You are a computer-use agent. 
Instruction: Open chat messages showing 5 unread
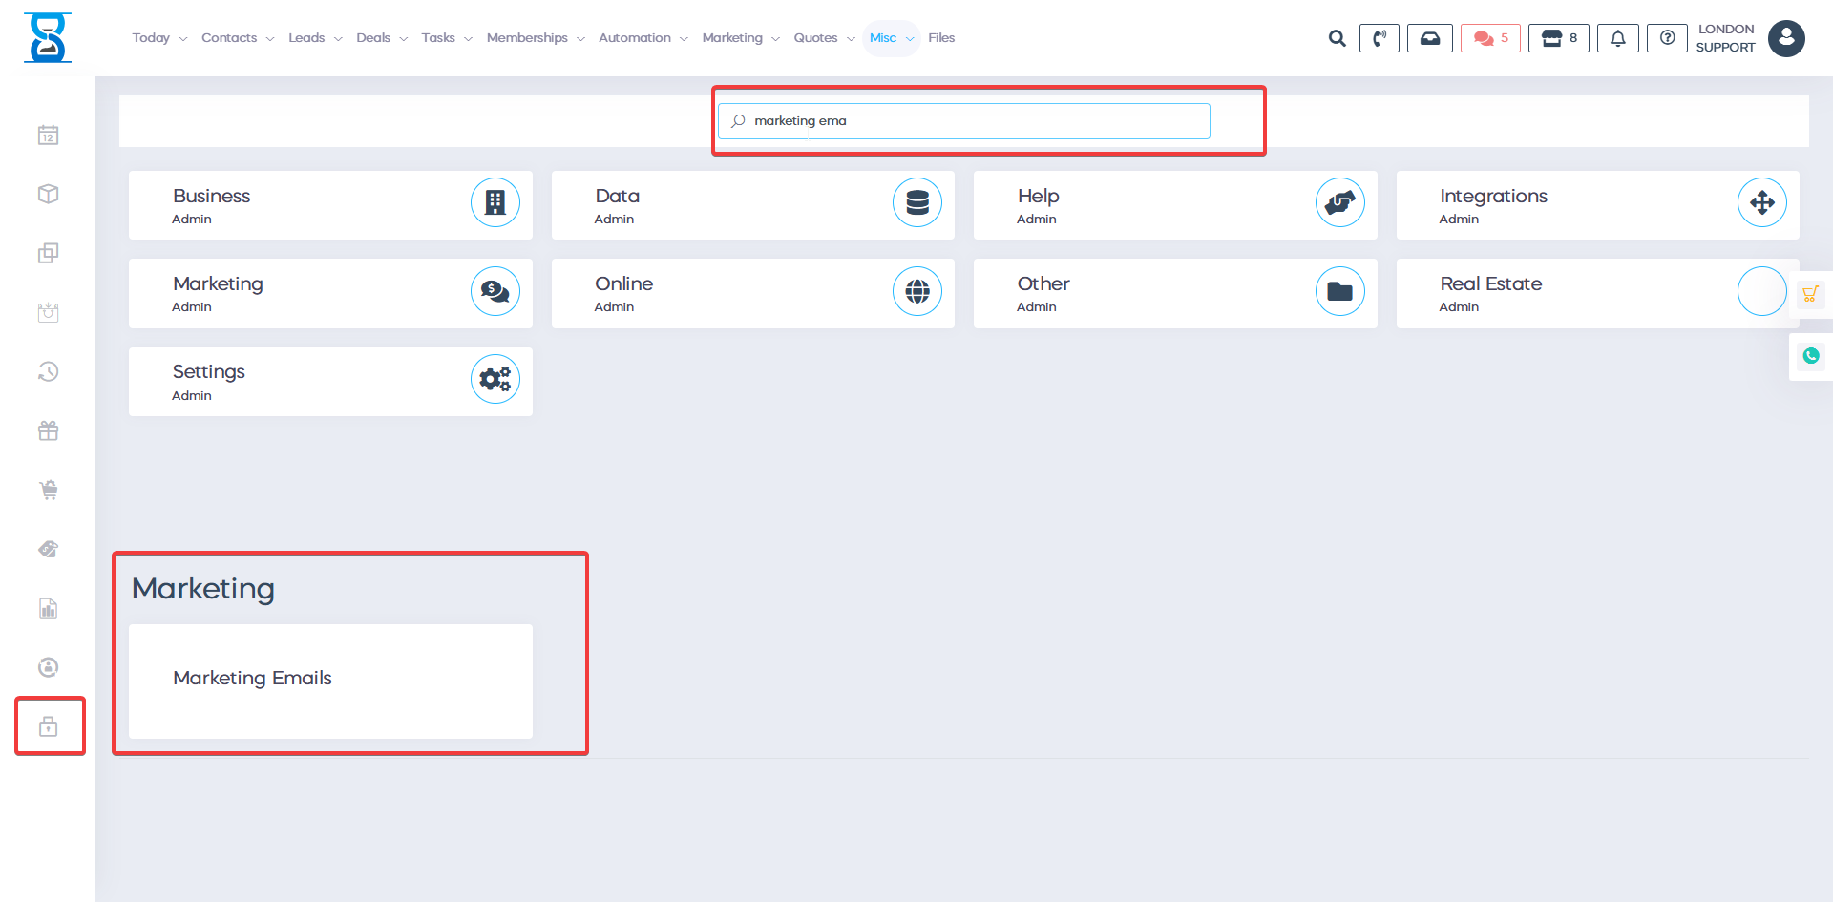[1489, 38]
